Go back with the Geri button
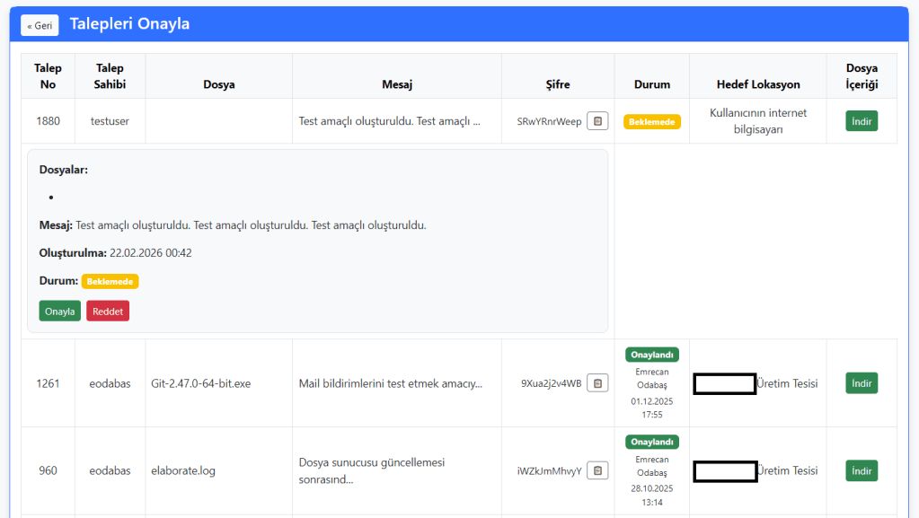Image resolution: width=919 pixels, height=518 pixels. pos(40,25)
